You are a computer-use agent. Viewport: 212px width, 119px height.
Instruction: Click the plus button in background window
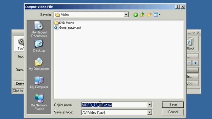coord(195,63)
